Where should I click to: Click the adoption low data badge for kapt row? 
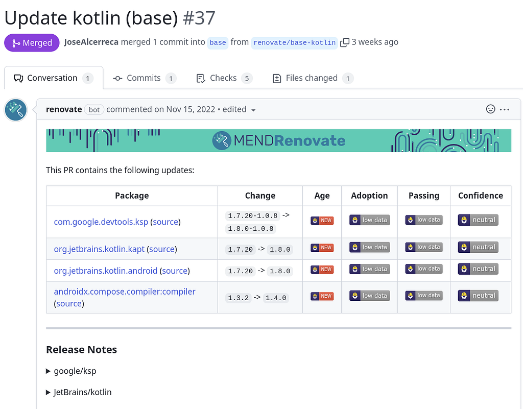370,247
